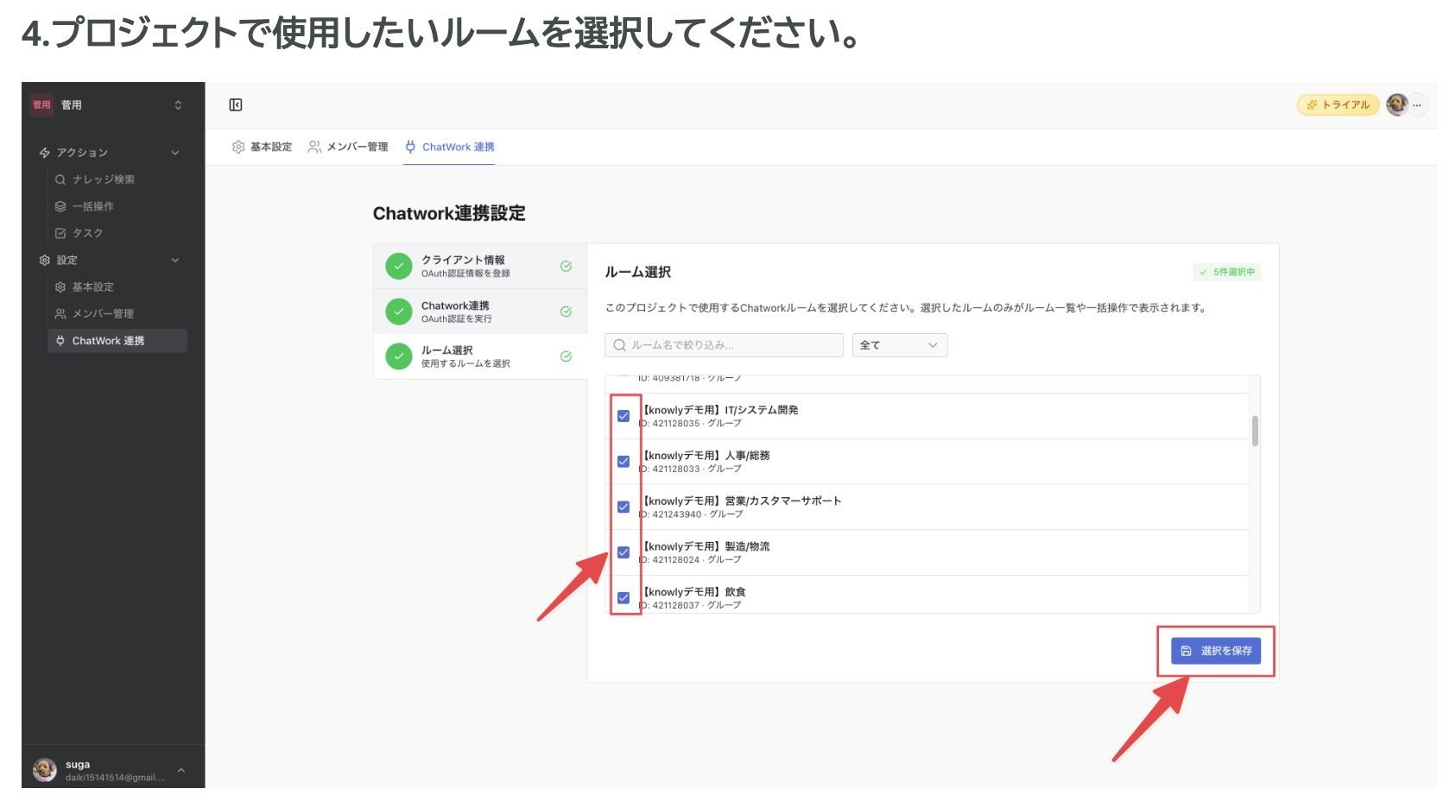
Task: Click the タスク checklist icon in sidebar
Action: tap(60, 232)
